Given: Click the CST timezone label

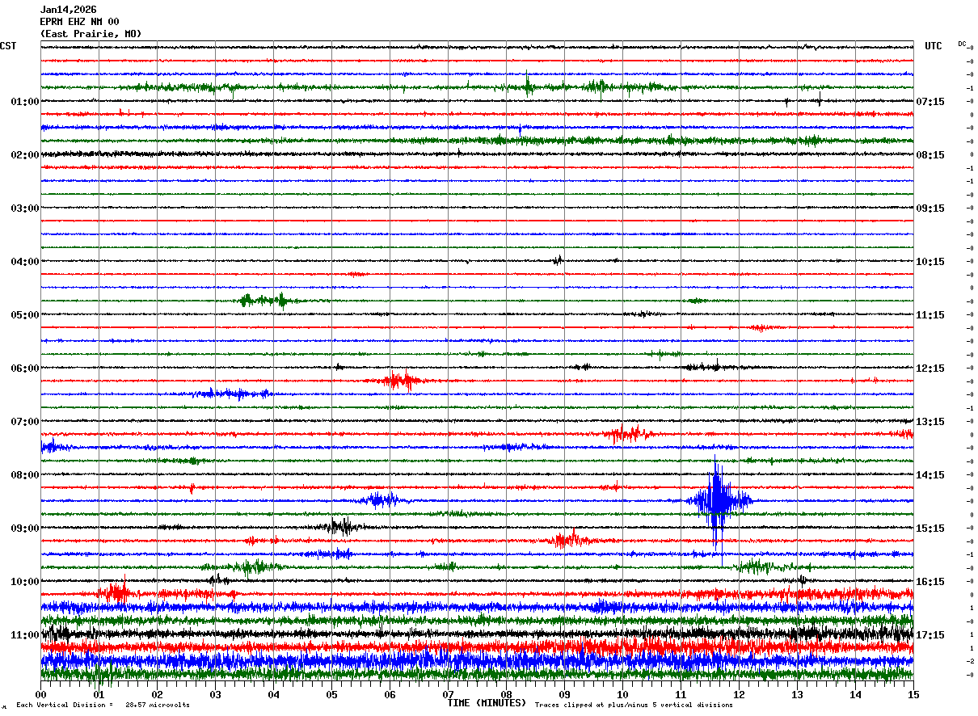Looking at the screenshot, I should click(8, 46).
